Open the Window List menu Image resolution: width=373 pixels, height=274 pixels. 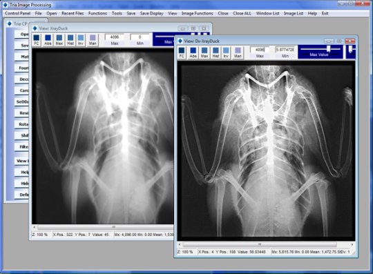pyautogui.click(x=267, y=13)
